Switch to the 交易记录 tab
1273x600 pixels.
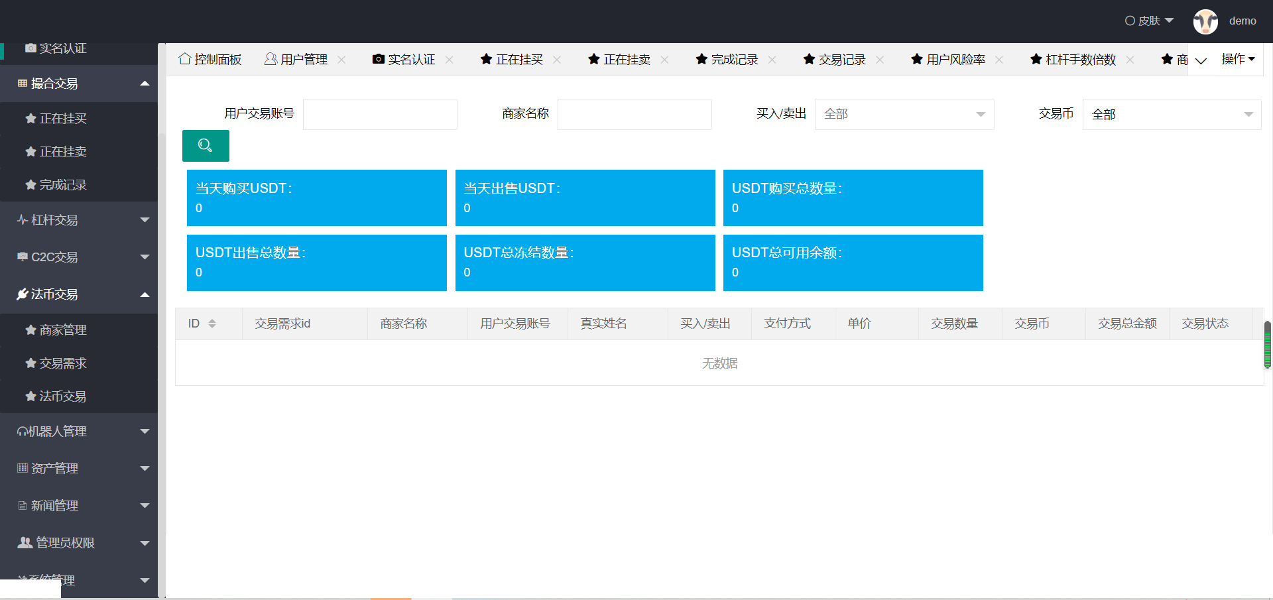point(835,60)
